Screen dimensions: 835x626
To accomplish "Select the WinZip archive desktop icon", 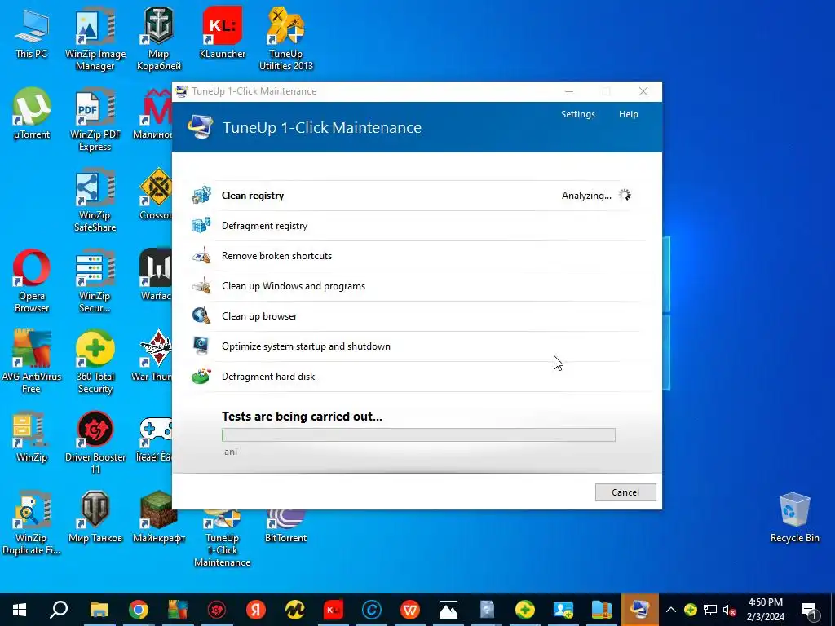I will click(32, 437).
